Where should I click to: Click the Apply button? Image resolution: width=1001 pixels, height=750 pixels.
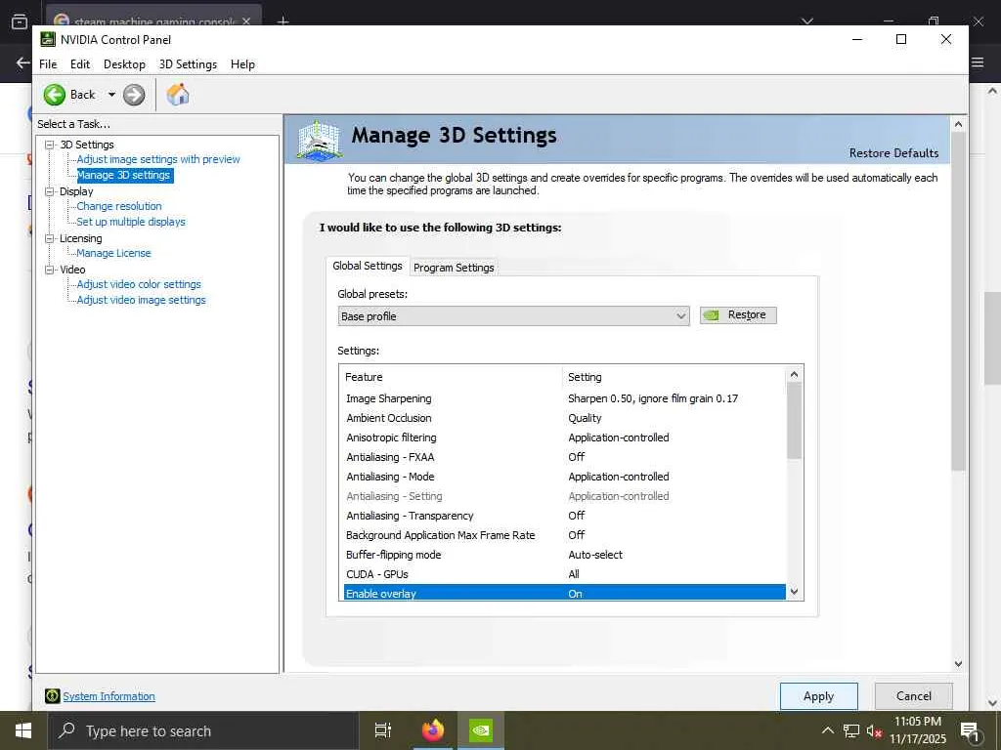coord(818,695)
